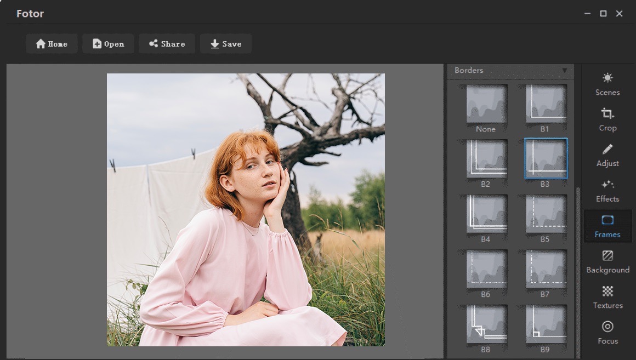
Task: Apply the B3 border frame
Action: click(546, 158)
